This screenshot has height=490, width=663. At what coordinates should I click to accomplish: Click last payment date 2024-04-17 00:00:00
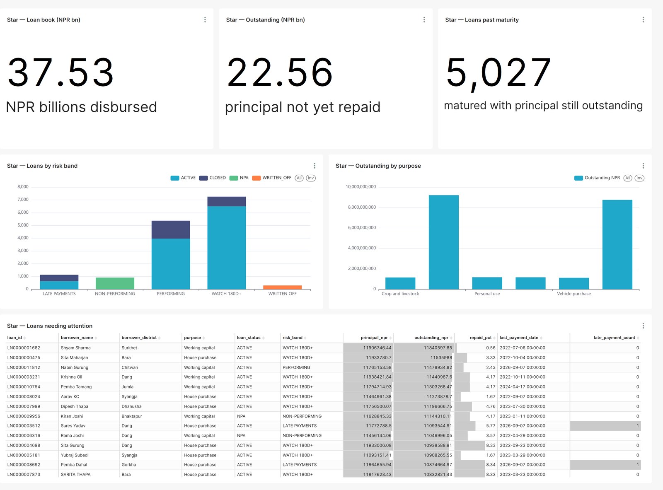click(x=523, y=387)
